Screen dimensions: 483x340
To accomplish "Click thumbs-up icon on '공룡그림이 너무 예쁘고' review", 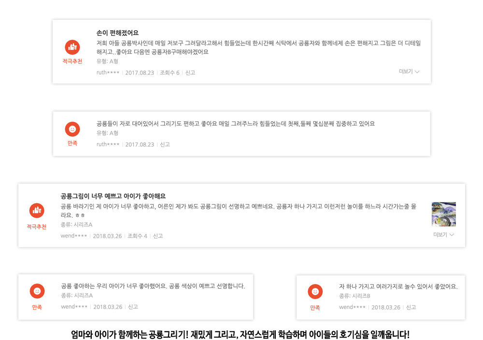I will coord(37,211).
